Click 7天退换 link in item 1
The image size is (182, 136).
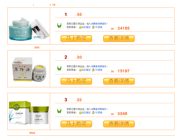[x=98, y=27]
